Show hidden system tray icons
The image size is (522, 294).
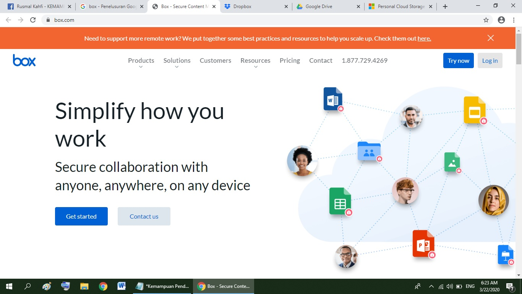(x=431, y=286)
